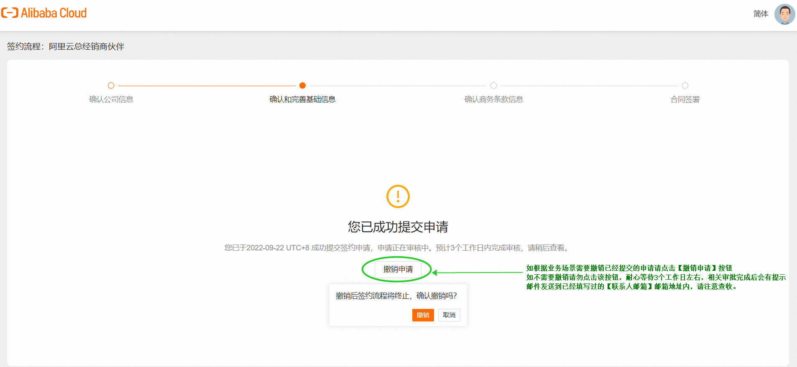Click the 确认商务条款信息 step label
Screen dimensions: 797x367
click(x=494, y=99)
